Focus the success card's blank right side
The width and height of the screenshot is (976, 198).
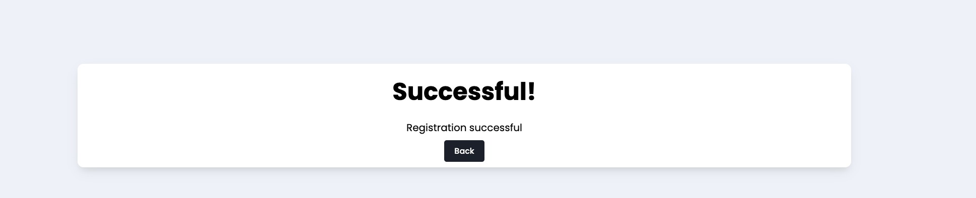click(x=705, y=116)
